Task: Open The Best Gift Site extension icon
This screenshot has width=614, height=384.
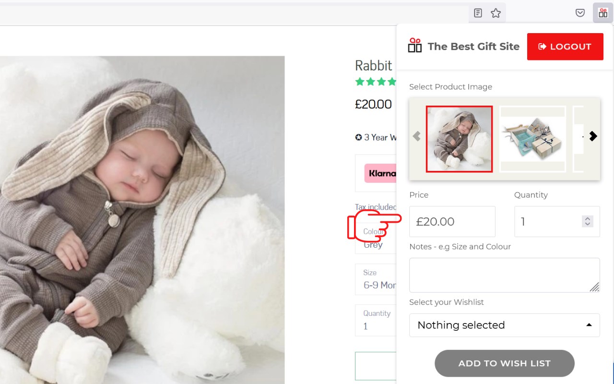Action: [x=603, y=13]
